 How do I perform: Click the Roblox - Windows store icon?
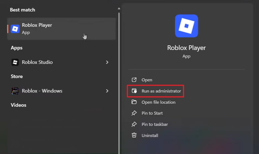[x=15, y=91]
